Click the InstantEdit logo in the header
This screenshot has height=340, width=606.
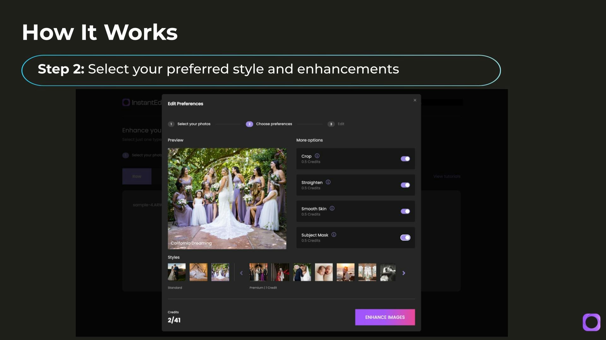click(x=142, y=103)
